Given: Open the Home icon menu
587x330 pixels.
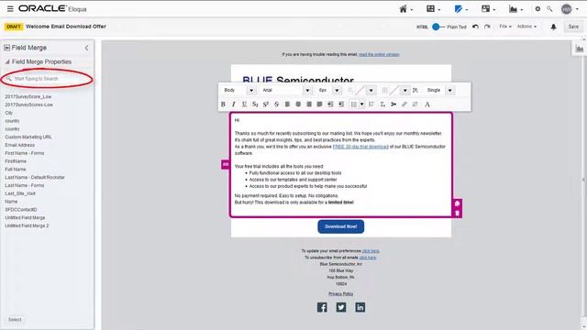Looking at the screenshot, I should (x=405, y=9).
